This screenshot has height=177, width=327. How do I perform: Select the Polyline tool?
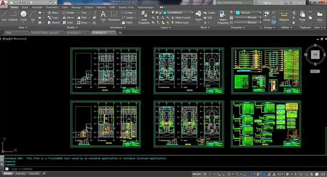pos(13,16)
